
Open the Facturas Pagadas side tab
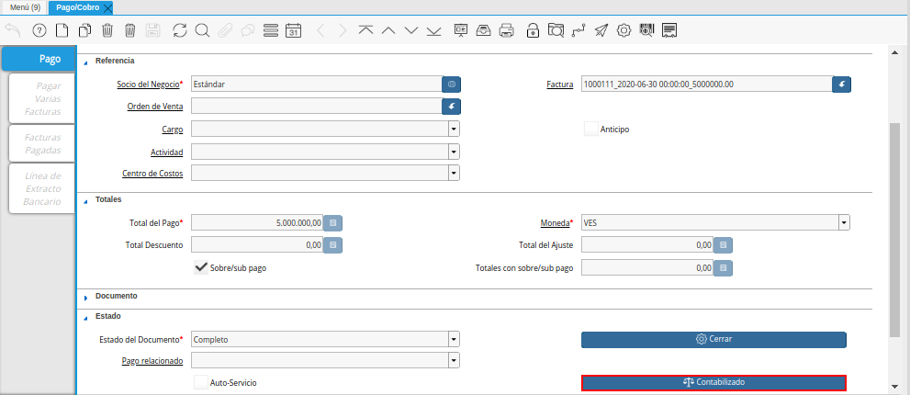(x=42, y=142)
